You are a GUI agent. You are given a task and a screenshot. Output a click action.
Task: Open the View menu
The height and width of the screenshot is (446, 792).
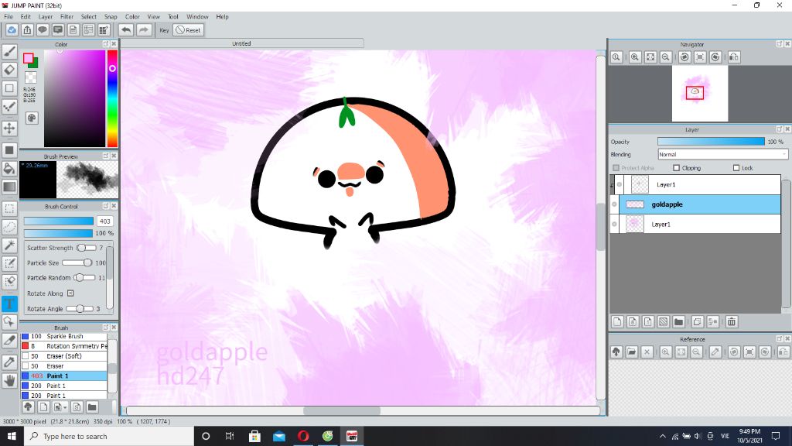click(154, 17)
